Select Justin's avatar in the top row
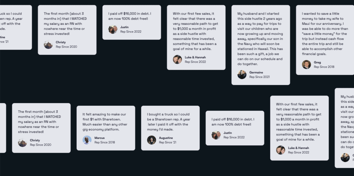Screen dimensions: 354x176 point(113,29)
